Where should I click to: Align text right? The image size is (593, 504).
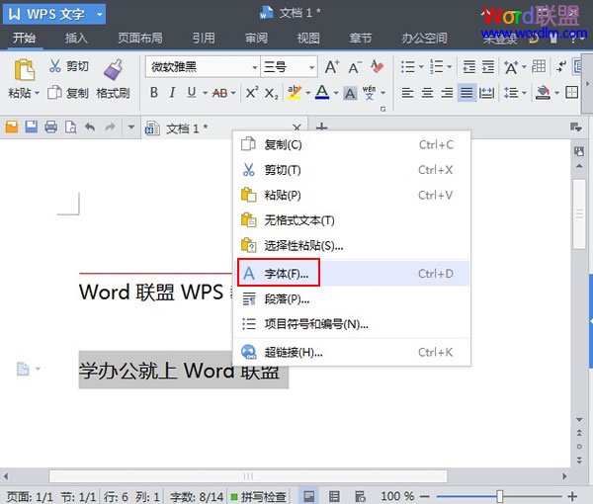(x=447, y=93)
